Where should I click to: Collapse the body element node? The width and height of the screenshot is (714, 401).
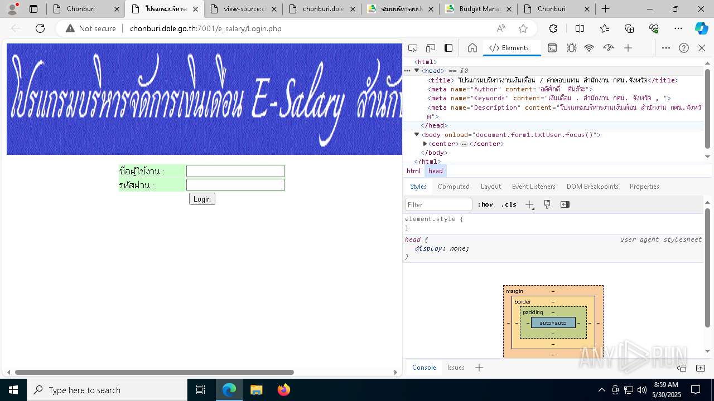[417, 135]
